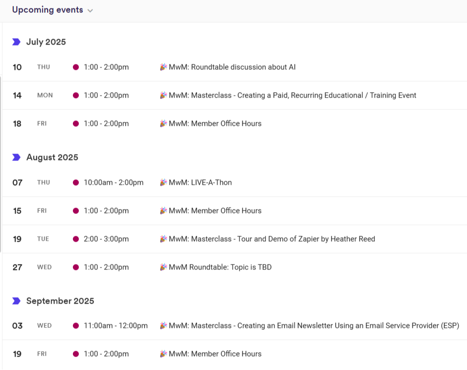This screenshot has height=370, width=467.
Task: Click the color dot for August 7 event
Action: point(76,182)
